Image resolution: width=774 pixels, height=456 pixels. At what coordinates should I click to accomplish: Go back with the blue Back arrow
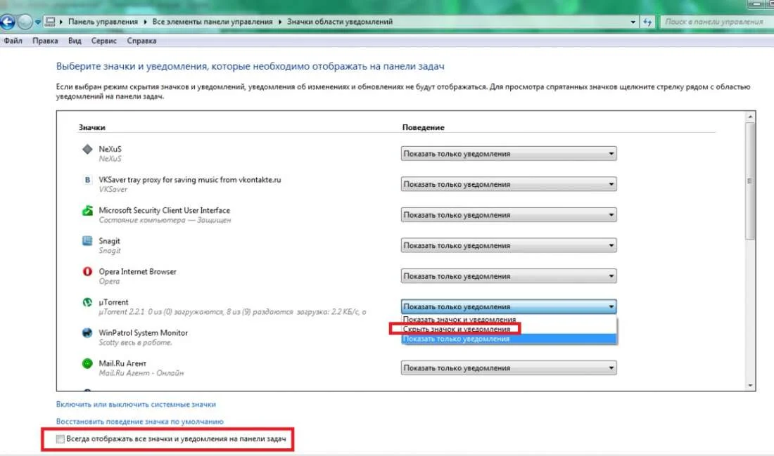click(x=8, y=22)
